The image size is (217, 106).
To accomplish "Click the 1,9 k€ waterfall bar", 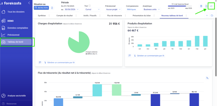I will pos(136,95).
